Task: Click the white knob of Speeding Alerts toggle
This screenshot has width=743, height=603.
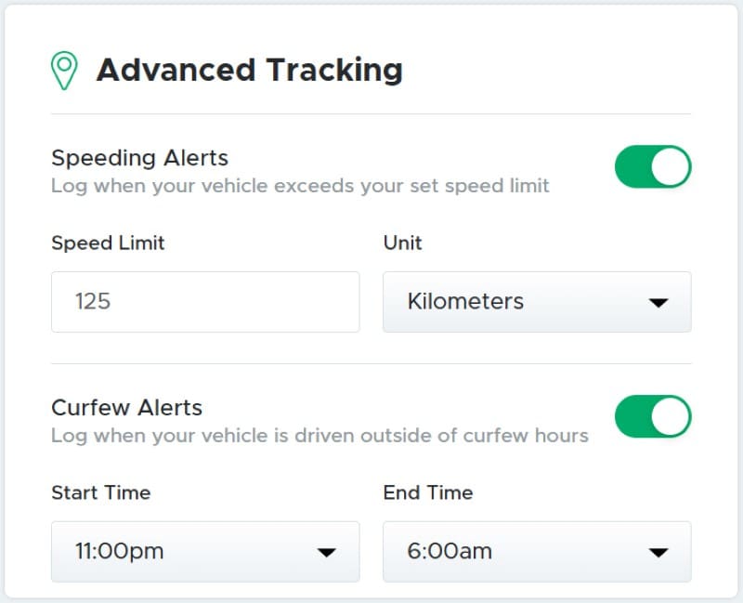Action: point(670,167)
